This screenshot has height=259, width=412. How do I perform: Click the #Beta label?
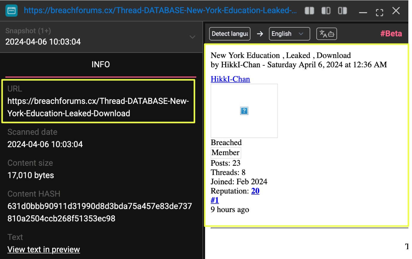point(391,34)
